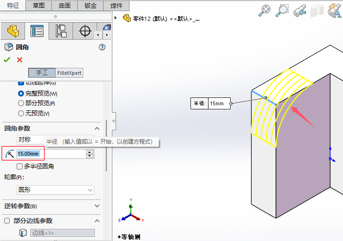Select Zoom to Area tool
343x241 pixels.
coord(282,10)
